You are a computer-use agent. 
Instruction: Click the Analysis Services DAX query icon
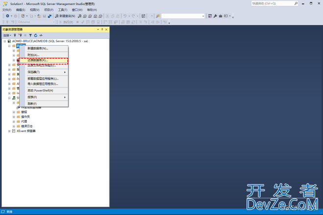pos(100,16)
